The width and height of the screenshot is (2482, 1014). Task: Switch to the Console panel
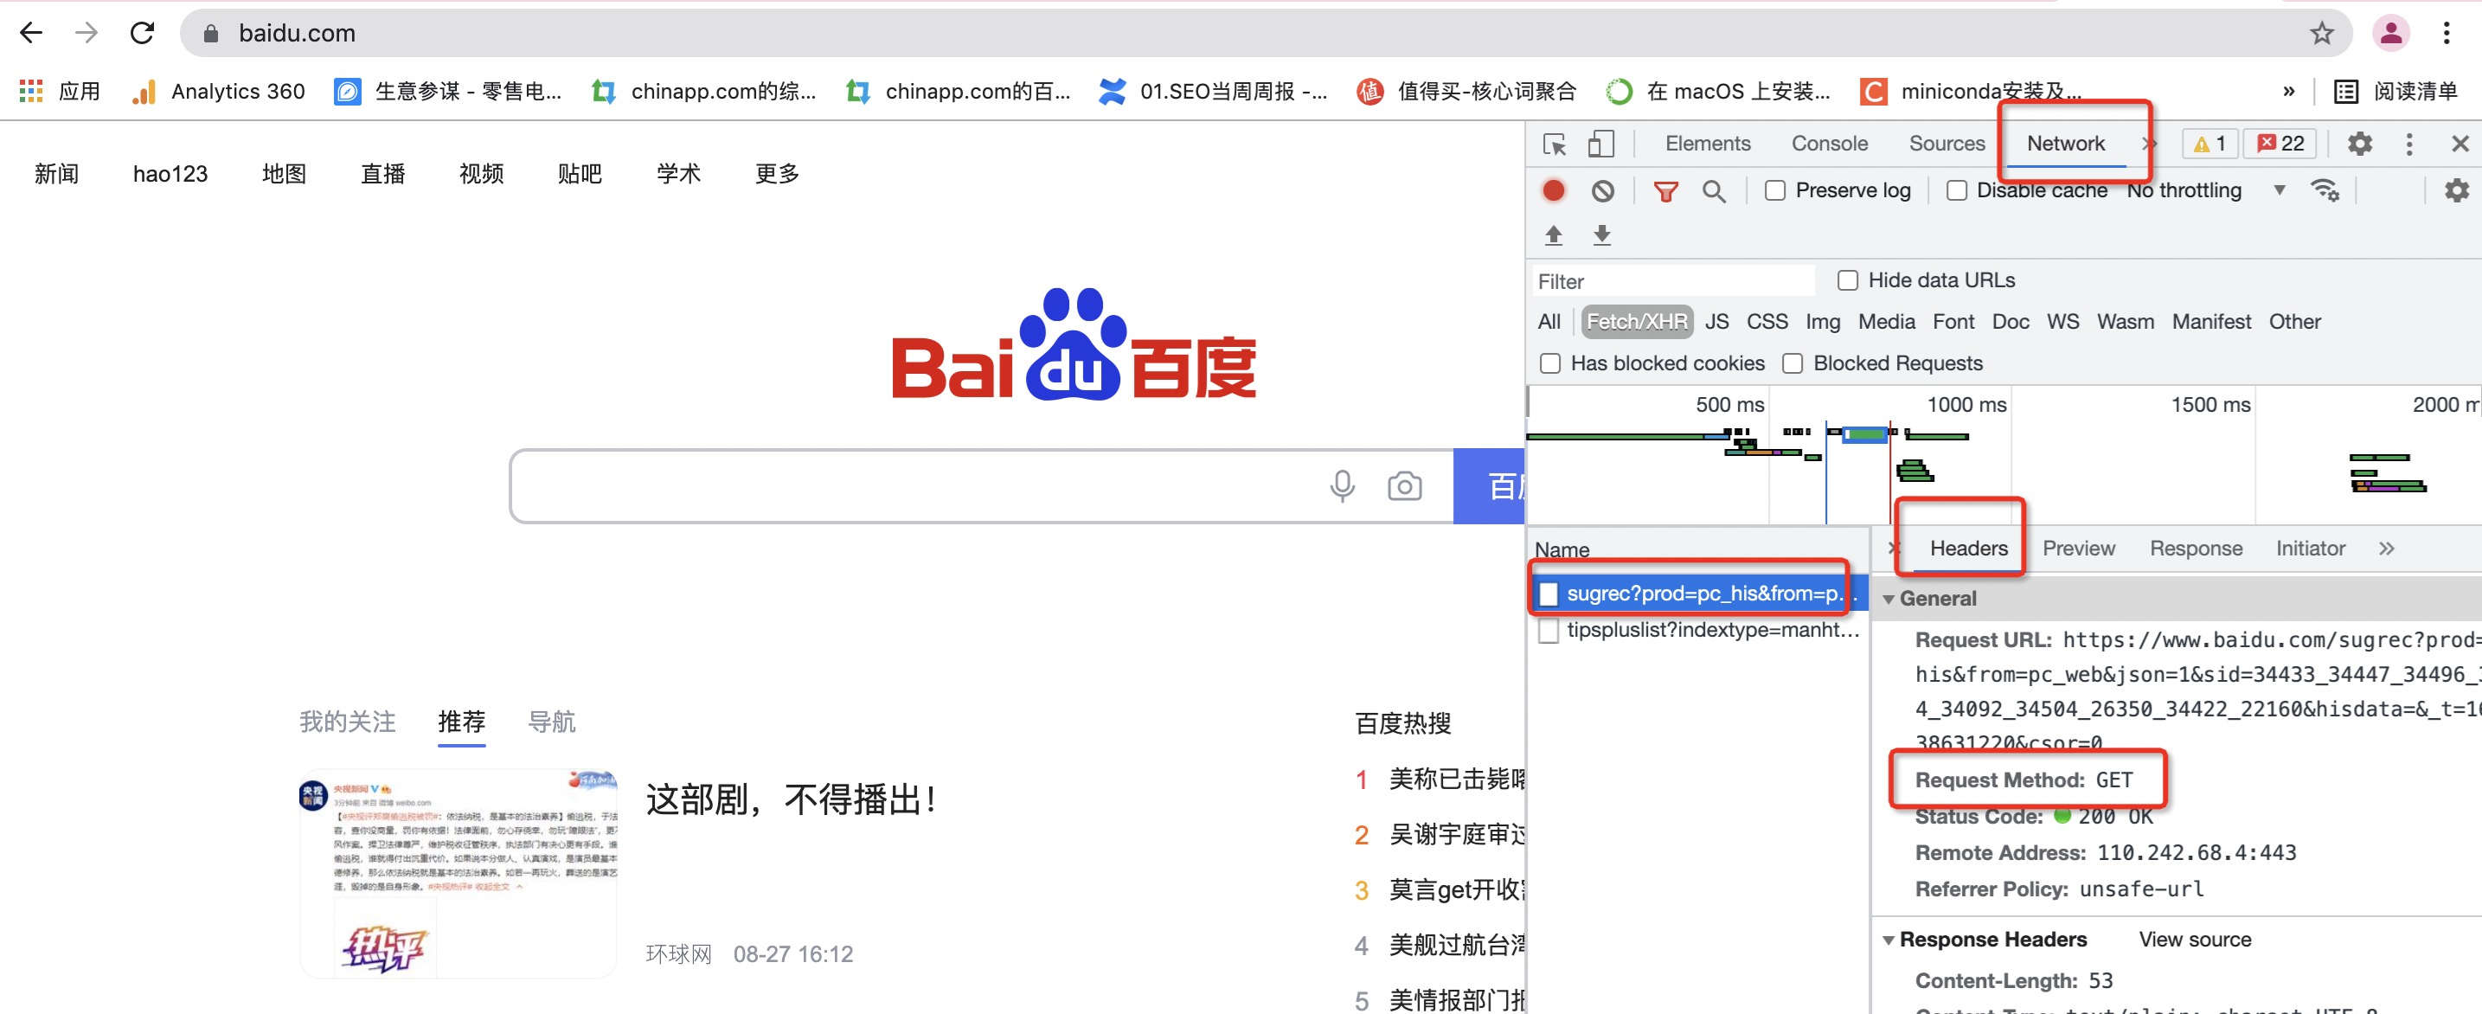pos(1829,144)
